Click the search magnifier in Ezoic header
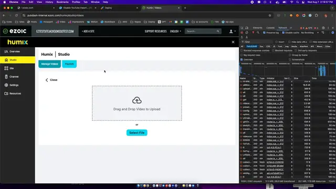This screenshot has height=189, width=336. pyautogui.click(x=218, y=31)
